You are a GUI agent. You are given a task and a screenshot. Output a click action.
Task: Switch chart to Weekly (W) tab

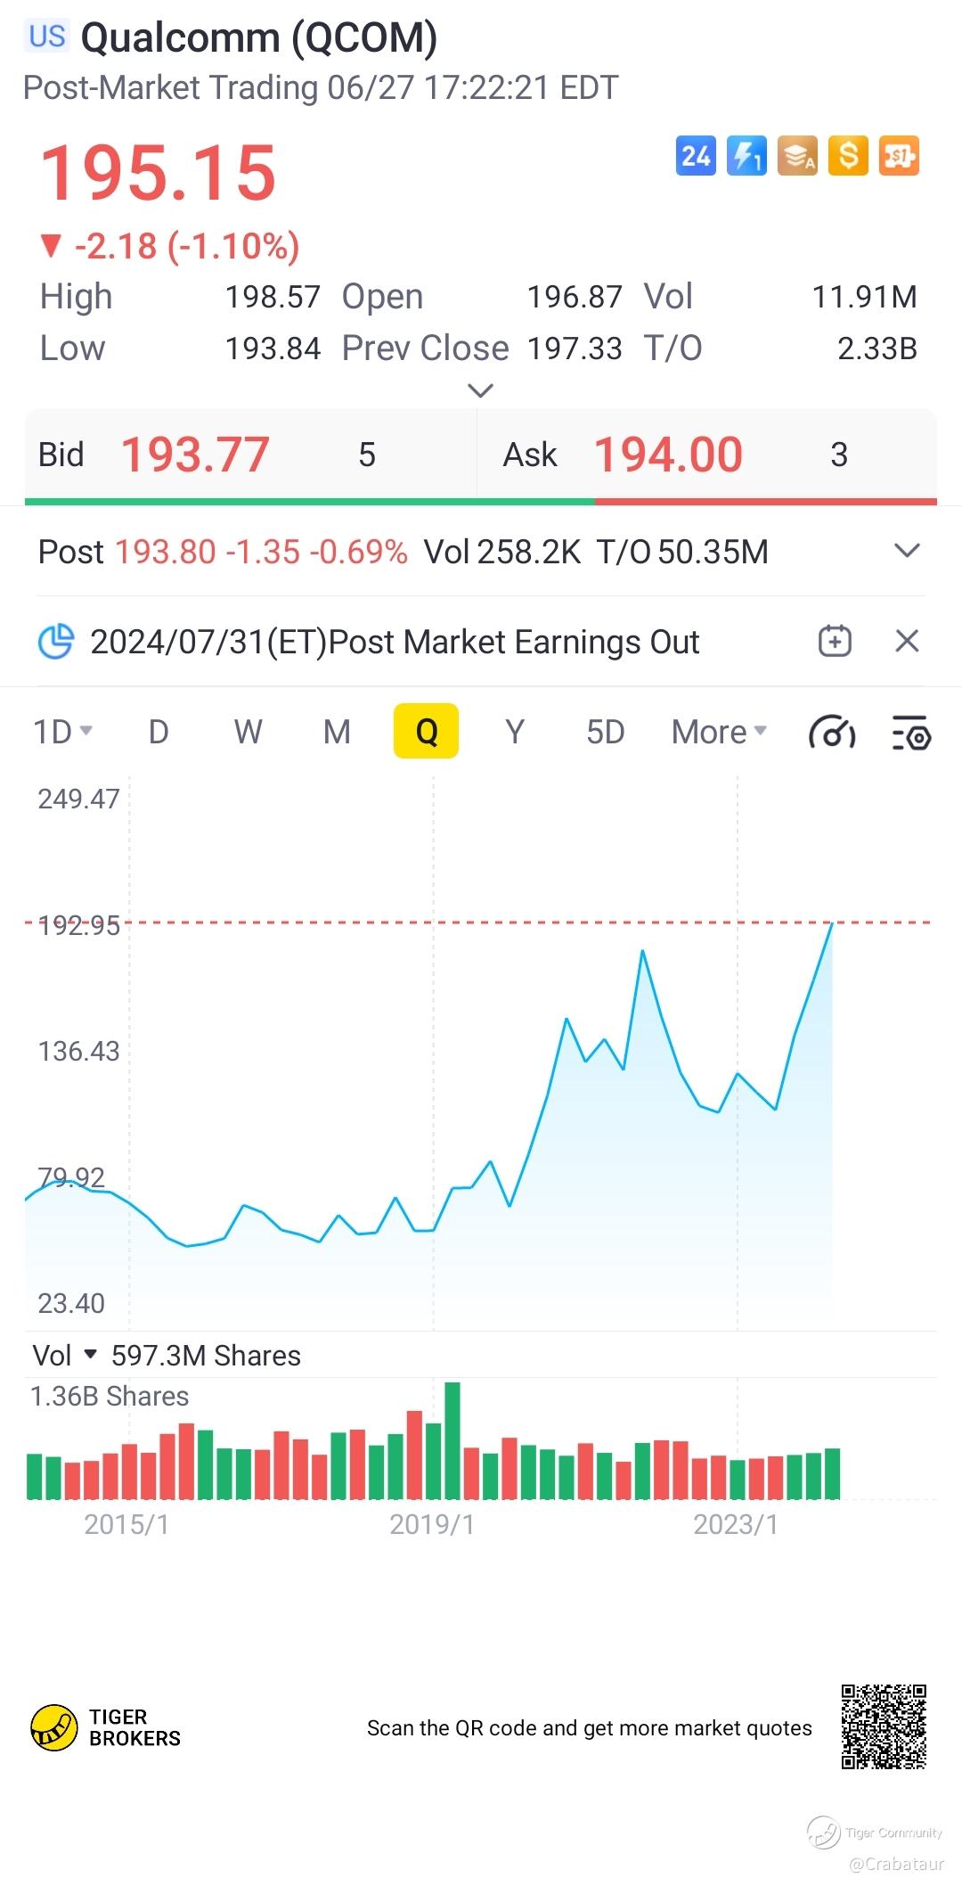[248, 732]
